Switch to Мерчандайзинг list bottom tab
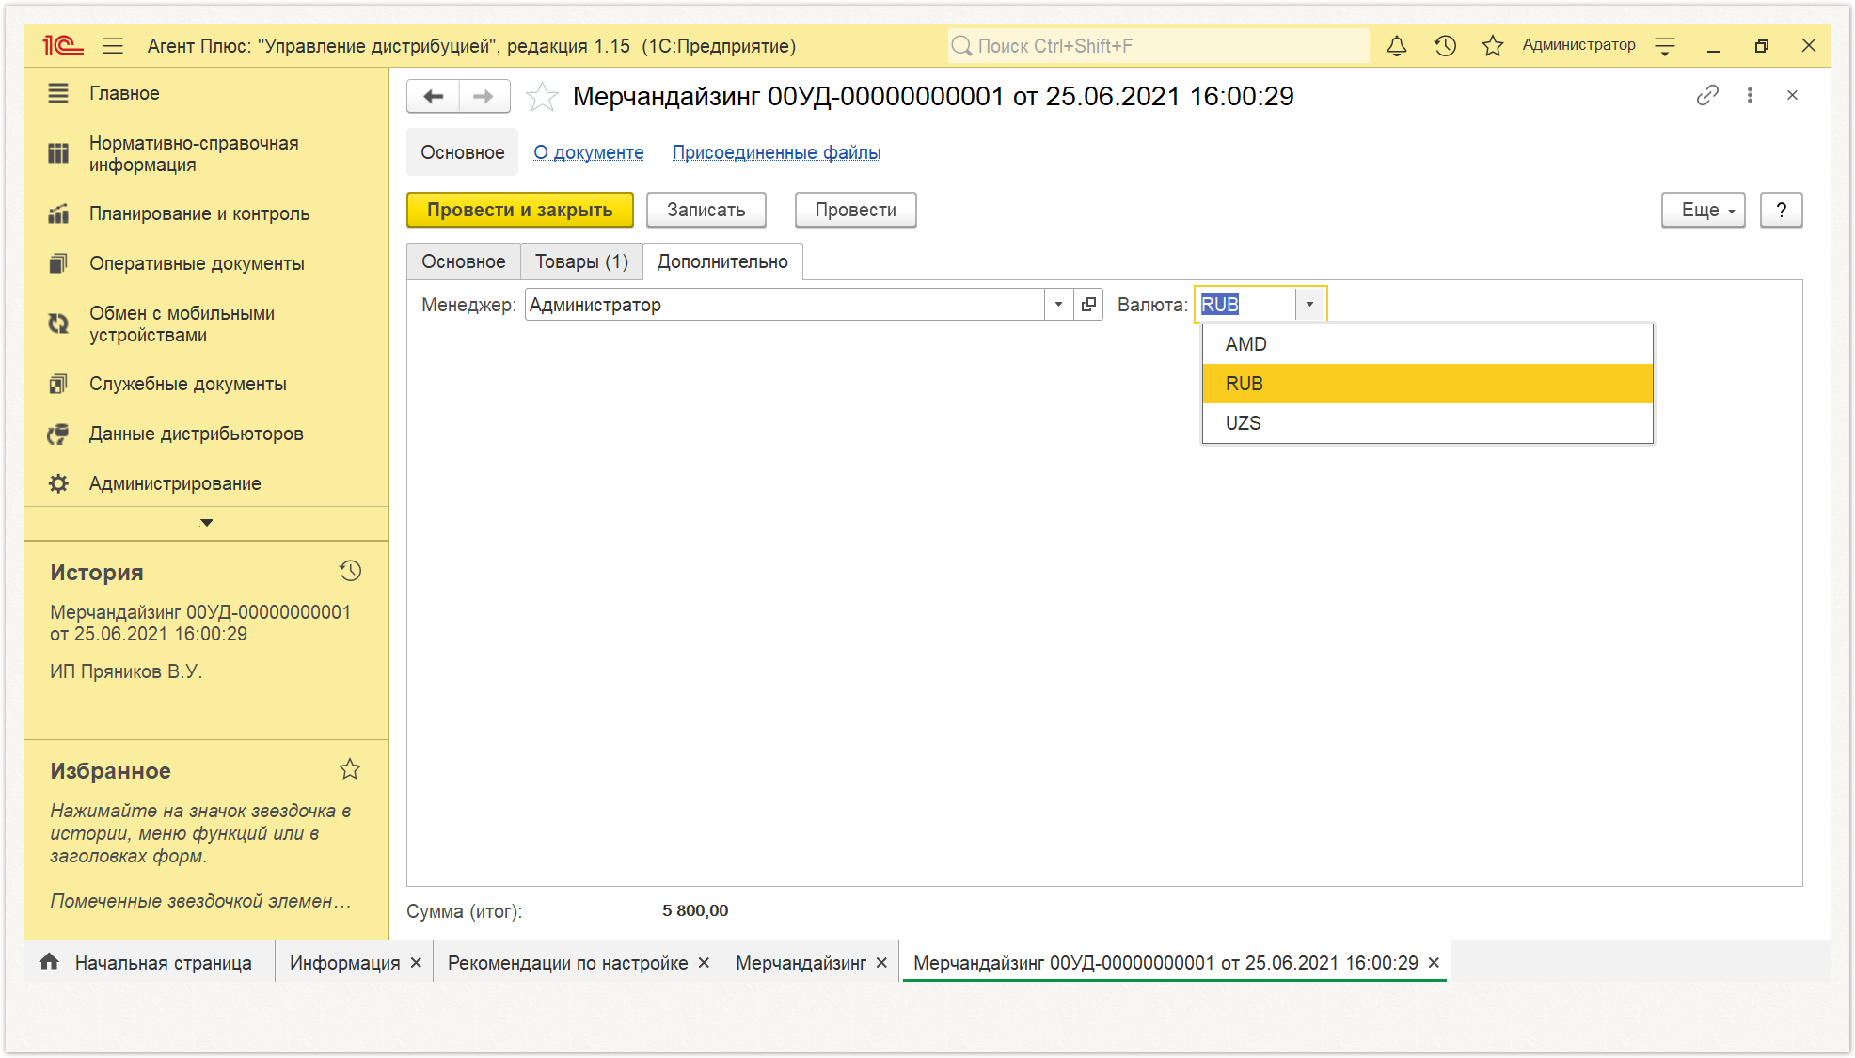 click(801, 963)
